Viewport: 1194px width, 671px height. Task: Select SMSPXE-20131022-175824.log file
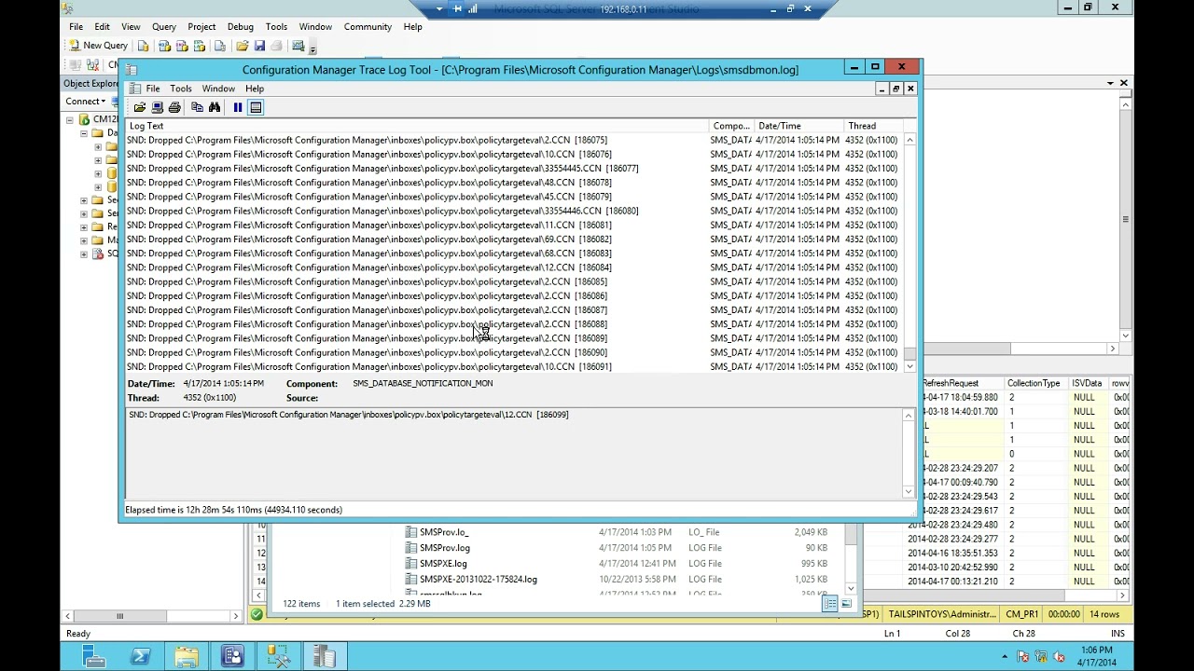point(479,580)
